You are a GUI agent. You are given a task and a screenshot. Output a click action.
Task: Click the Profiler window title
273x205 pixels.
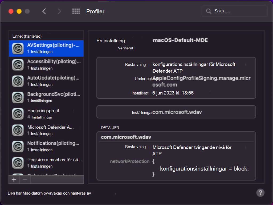[95, 11]
